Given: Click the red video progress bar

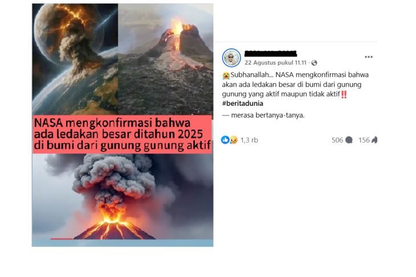Looking at the screenshot, I should pyautogui.click(x=62, y=239).
